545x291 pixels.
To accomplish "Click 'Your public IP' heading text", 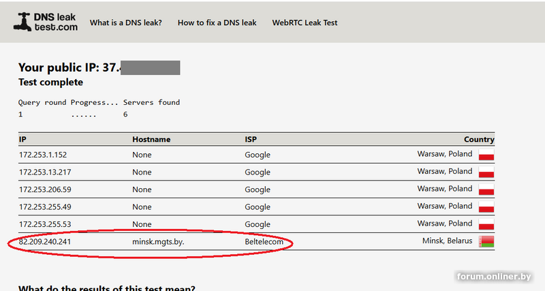I will click(x=59, y=67).
